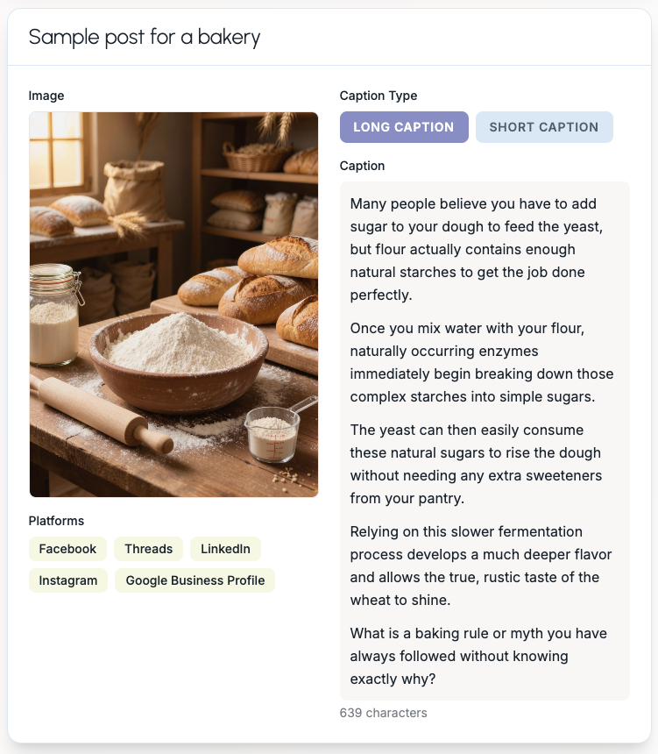Click the bakery bread image preview
Screen dimensions: 658x754
pos(173,304)
